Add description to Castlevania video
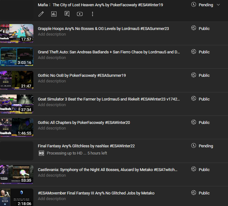 (52, 175)
